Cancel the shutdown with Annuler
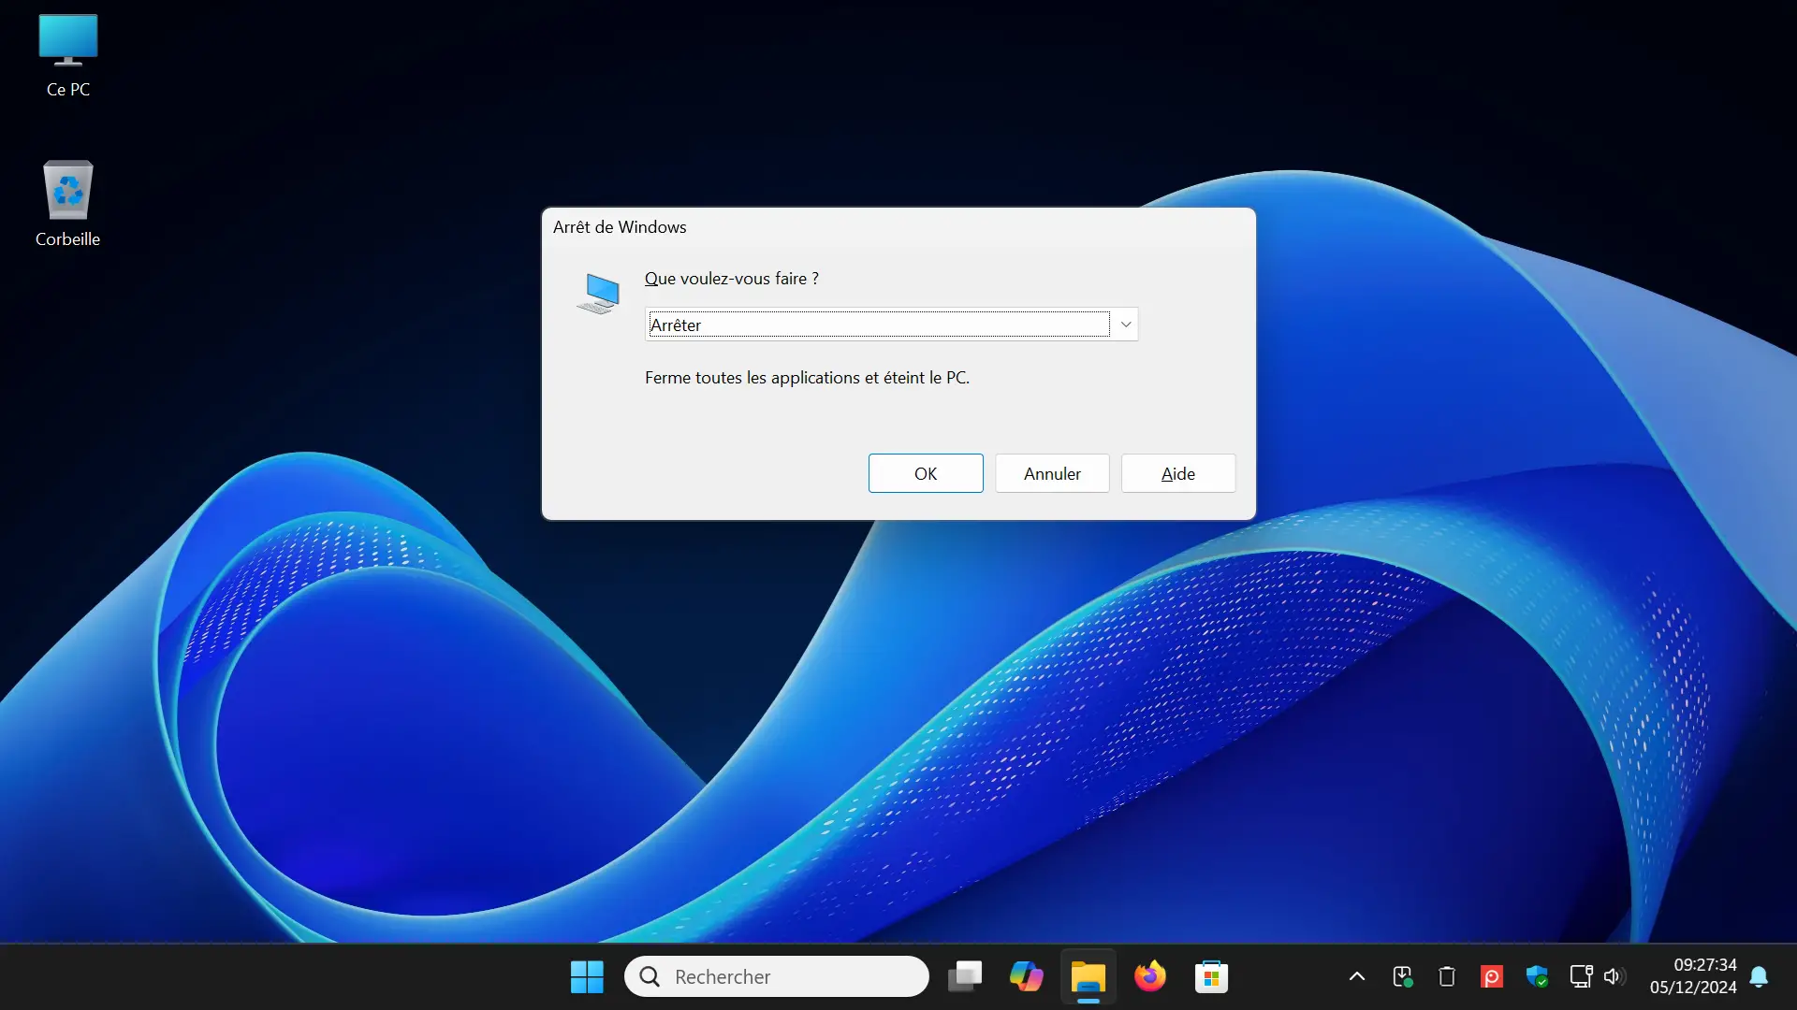The height and width of the screenshot is (1010, 1797). pos(1052,473)
